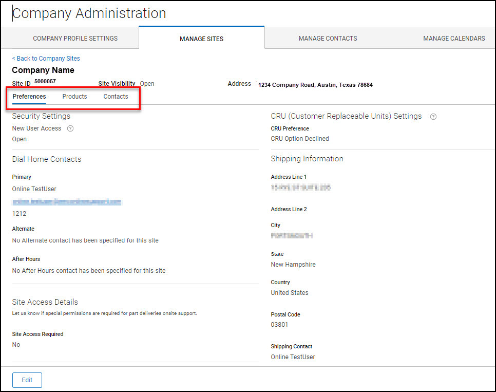Switch to Company Profile Settings tab
This screenshot has width=496, height=392.
click(x=75, y=39)
